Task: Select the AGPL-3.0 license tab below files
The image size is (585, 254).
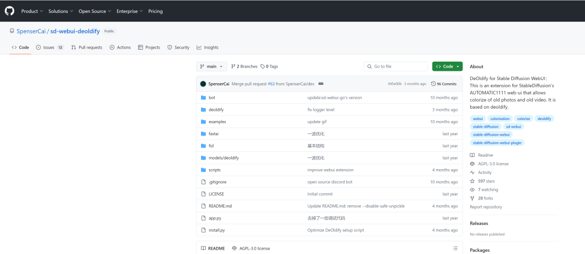Action: tap(251, 249)
